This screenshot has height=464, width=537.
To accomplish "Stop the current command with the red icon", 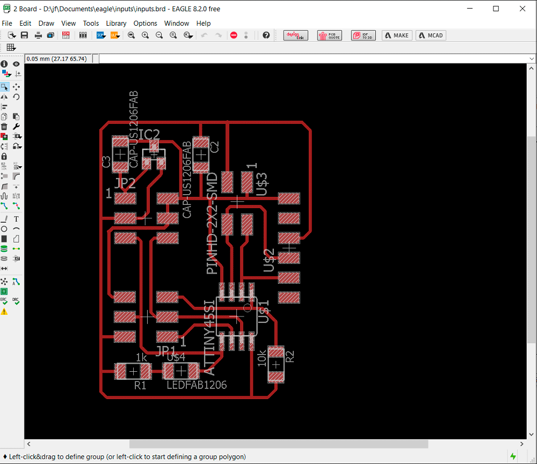I will tap(234, 35).
